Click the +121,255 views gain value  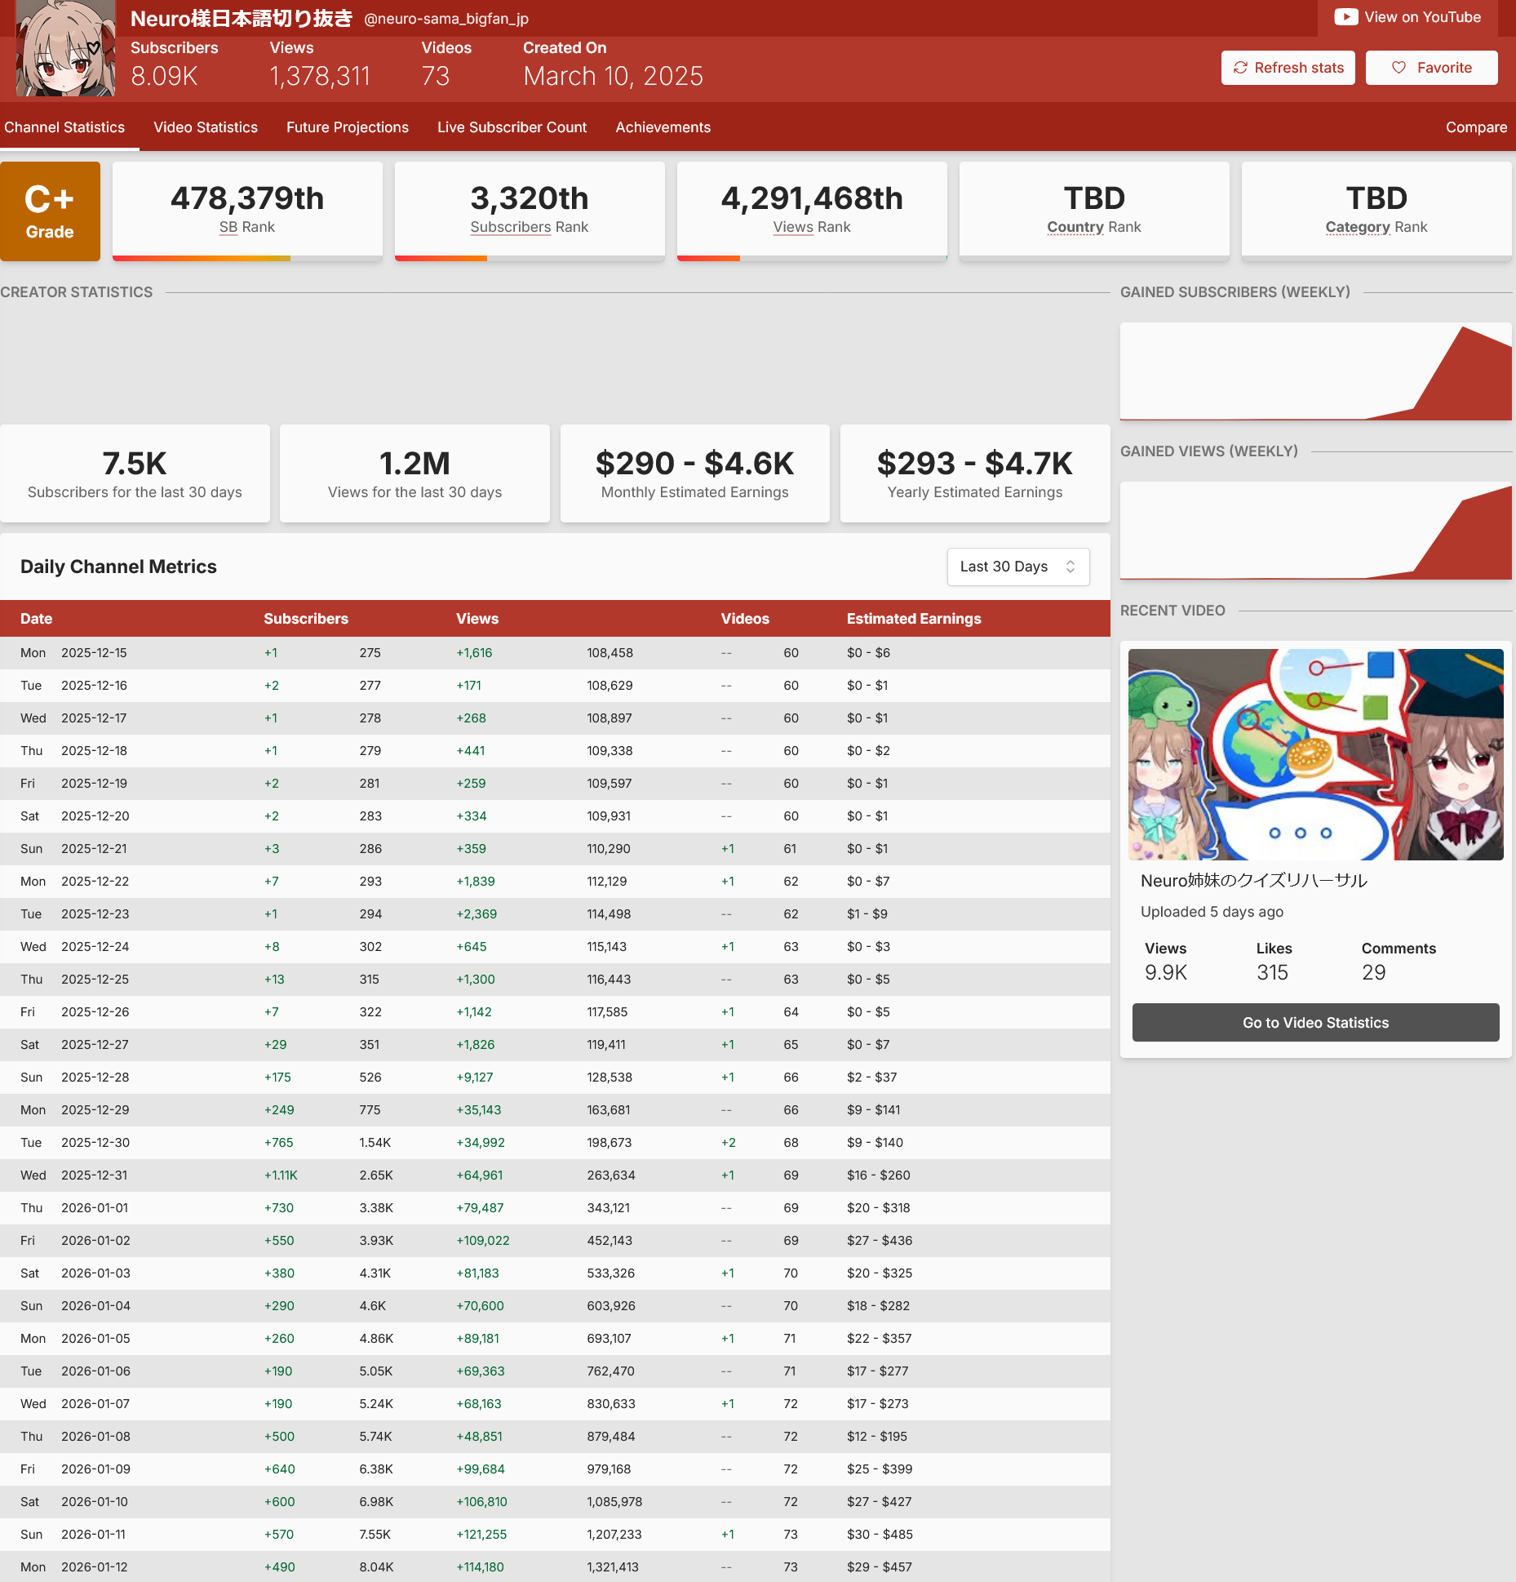[481, 1535]
